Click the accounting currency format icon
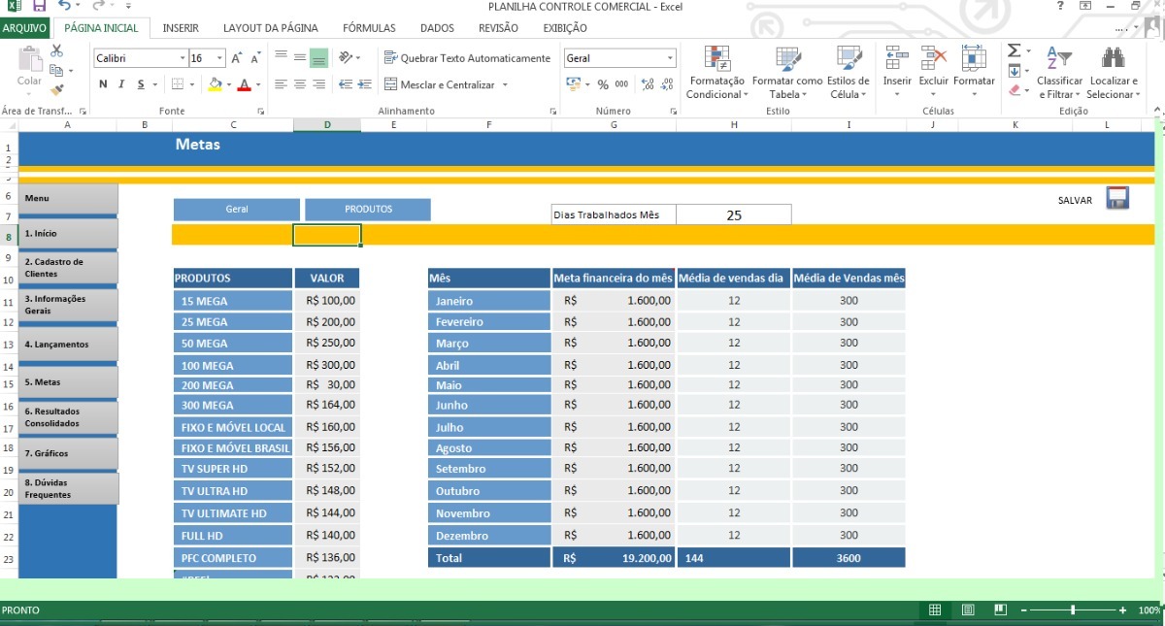The height and width of the screenshot is (626, 1165). pyautogui.click(x=574, y=84)
